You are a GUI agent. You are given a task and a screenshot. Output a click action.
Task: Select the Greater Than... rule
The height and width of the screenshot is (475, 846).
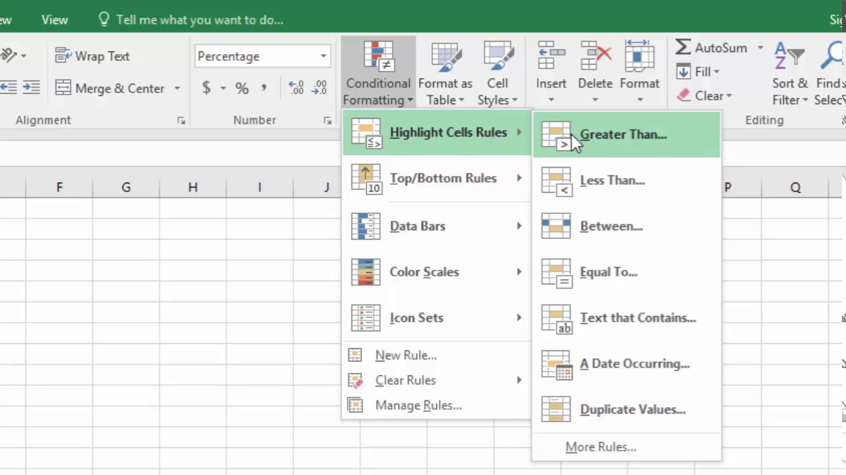tap(627, 135)
